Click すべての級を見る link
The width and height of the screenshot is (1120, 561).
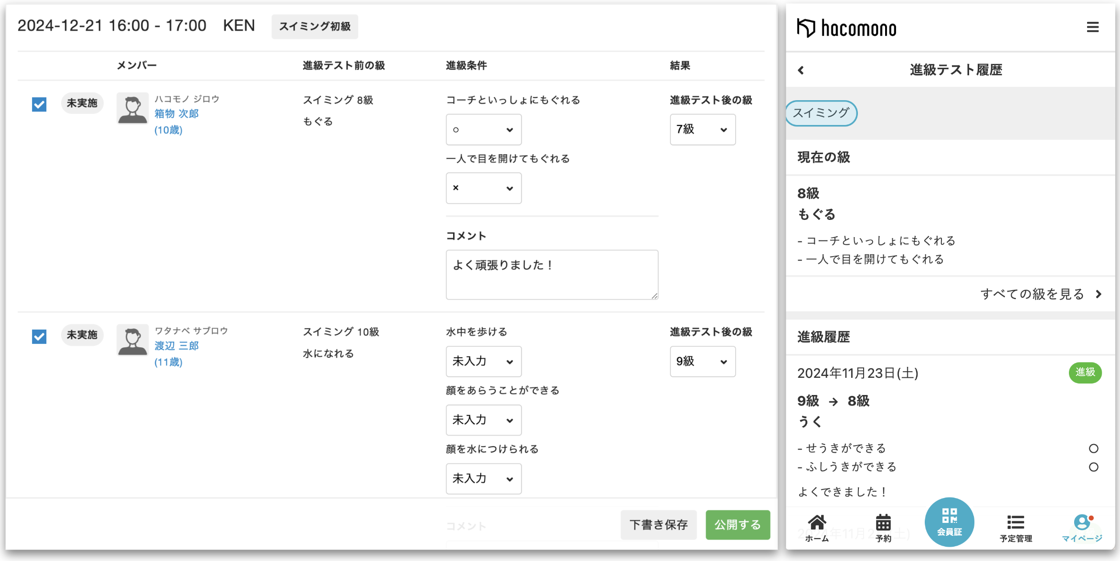pyautogui.click(x=1041, y=294)
